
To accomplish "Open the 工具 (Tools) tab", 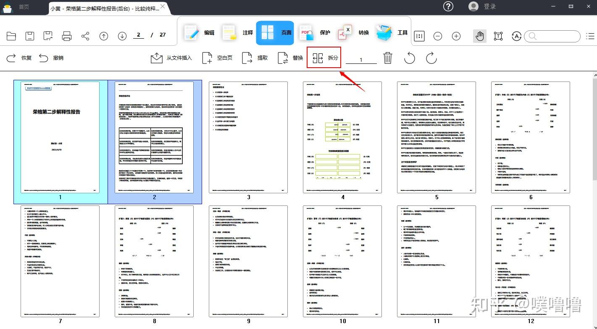I will (x=392, y=33).
